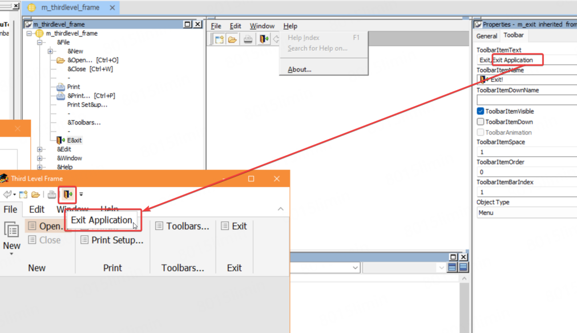
Task: Click the New icon in menu painter toolbar
Action: (219, 39)
